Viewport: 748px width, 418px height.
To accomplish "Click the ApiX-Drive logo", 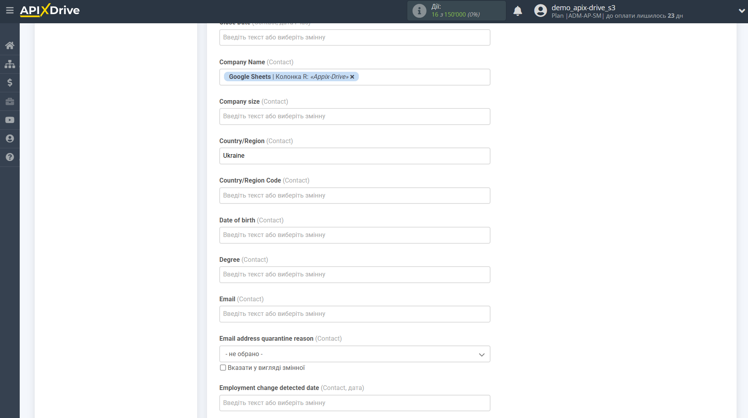I will click(50, 10).
